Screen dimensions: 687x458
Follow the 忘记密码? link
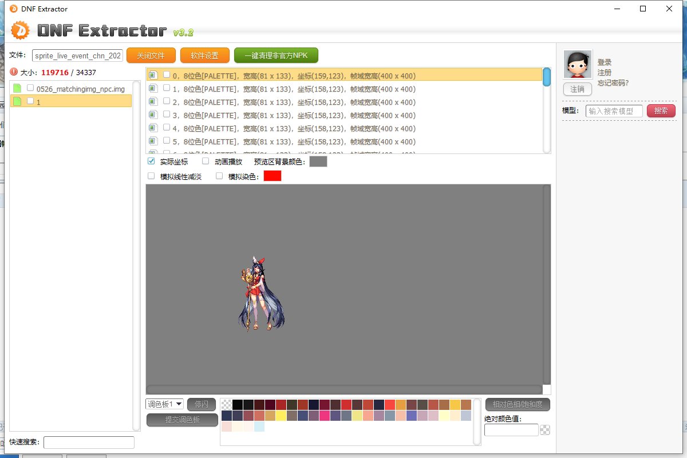tap(613, 82)
